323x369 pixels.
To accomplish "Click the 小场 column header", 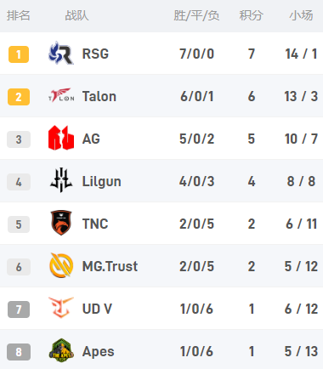I will [301, 15].
